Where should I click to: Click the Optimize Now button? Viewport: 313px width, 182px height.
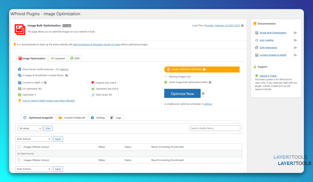tap(182, 93)
